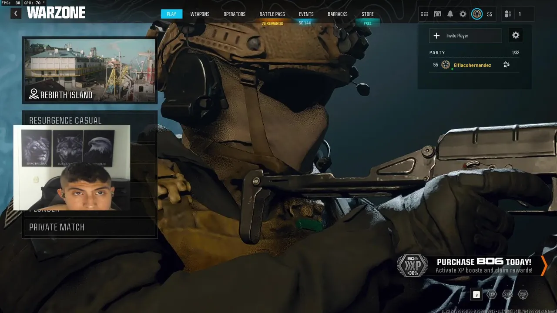Click the 5D 14H timer under Events

coord(305,23)
